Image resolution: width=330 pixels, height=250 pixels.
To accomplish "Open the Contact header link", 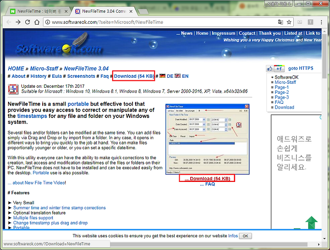I will pyautogui.click(x=247, y=33).
